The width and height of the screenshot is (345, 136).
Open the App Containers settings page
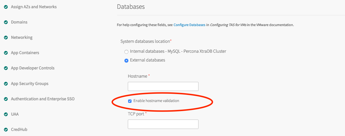(25, 53)
